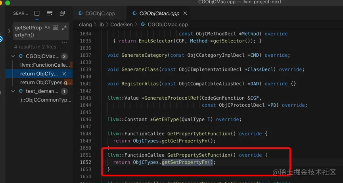Click GenerateProtocolRef on line 1643
This screenshot has width=343, height=183.
[171, 98]
